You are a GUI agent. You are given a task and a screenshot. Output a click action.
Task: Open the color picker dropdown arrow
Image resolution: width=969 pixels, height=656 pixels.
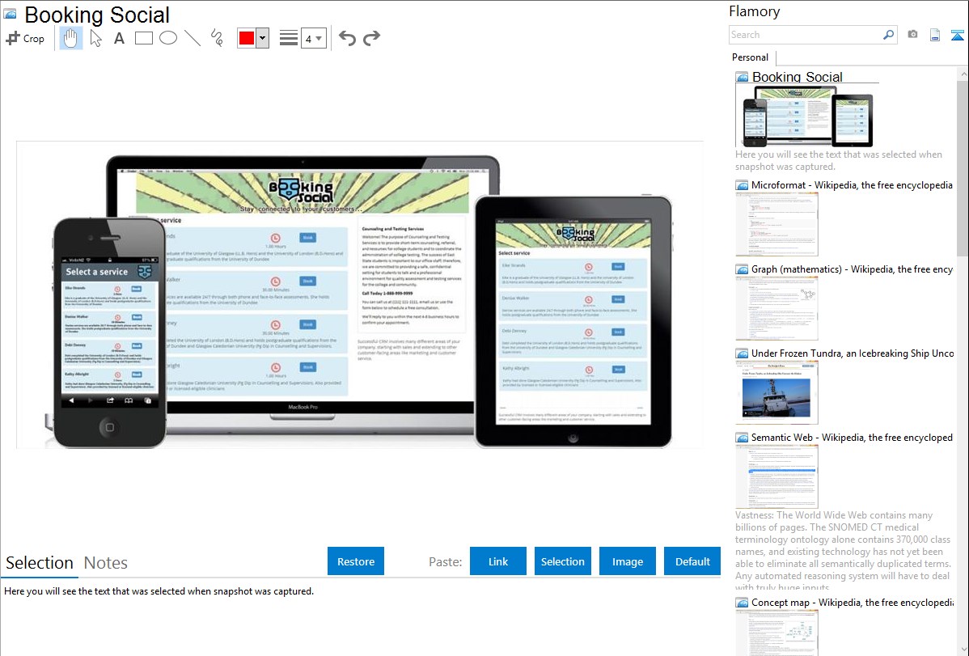click(262, 38)
